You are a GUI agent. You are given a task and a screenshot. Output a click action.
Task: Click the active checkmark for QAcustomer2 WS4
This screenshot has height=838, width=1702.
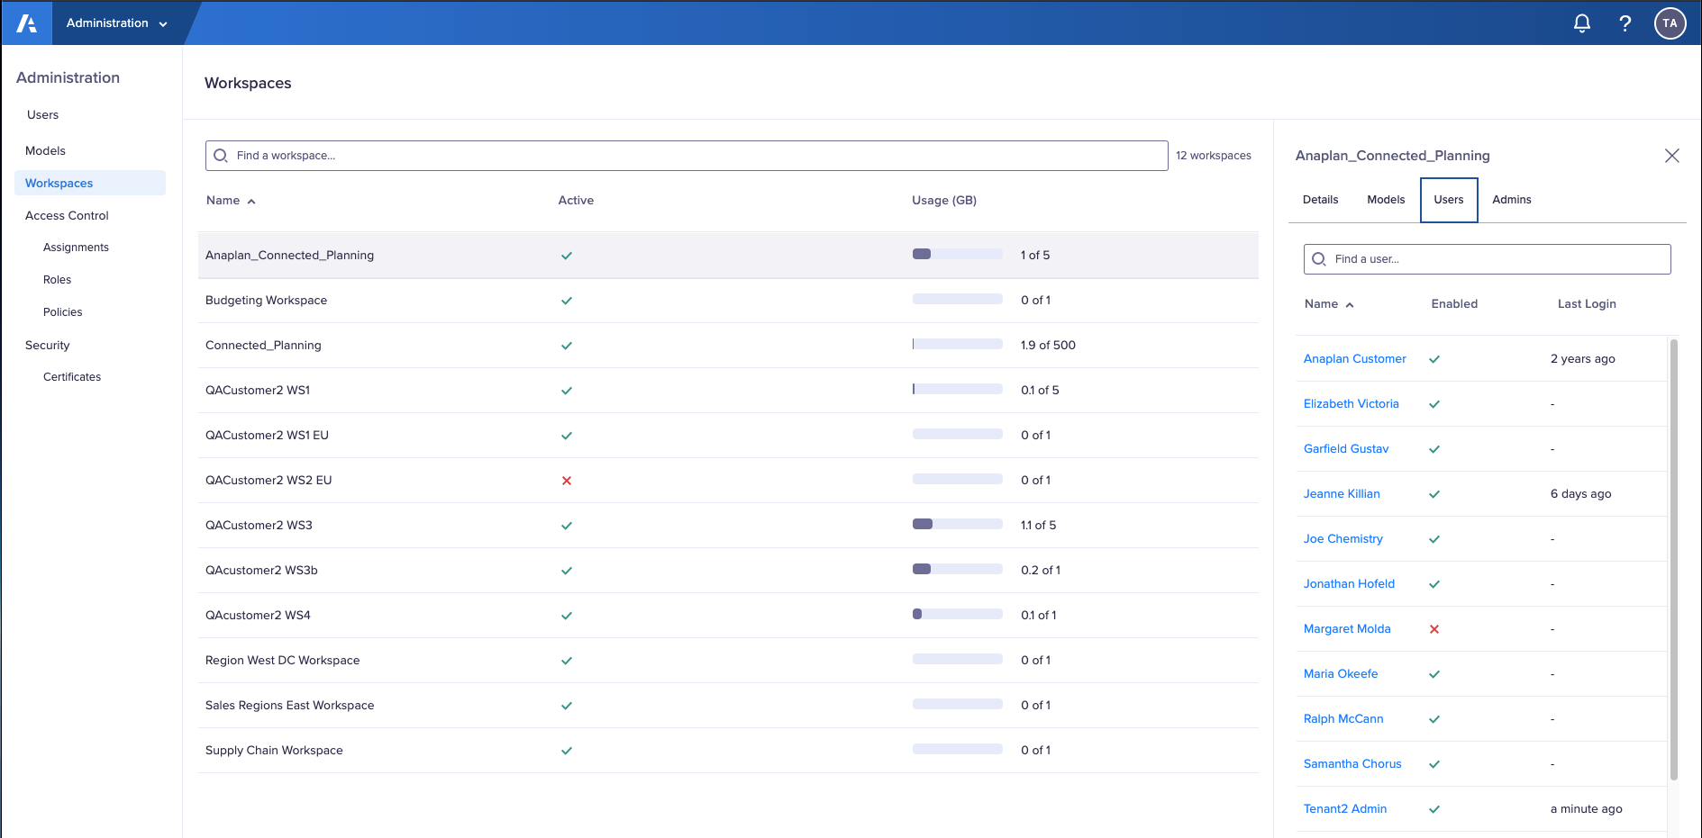pos(567,616)
